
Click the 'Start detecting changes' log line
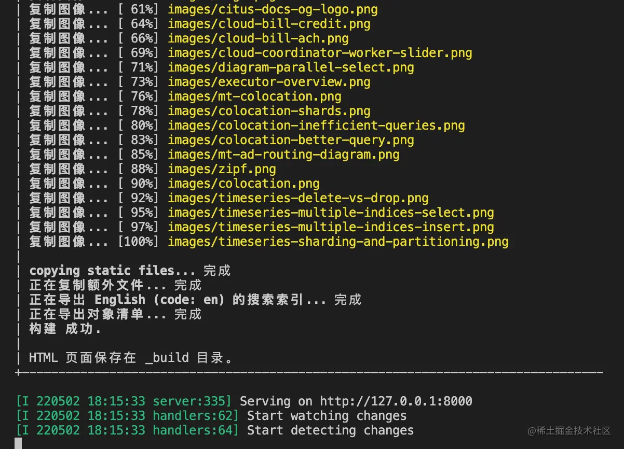[x=330, y=430]
